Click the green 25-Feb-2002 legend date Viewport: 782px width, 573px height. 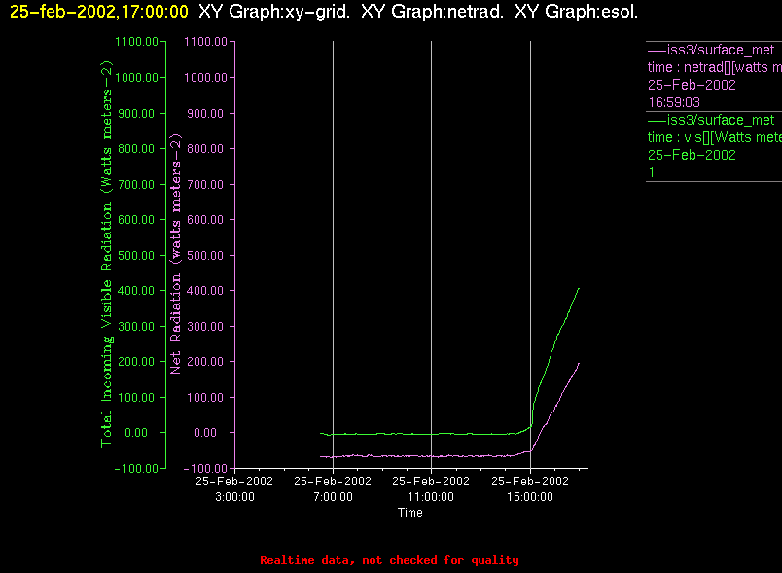692,155
